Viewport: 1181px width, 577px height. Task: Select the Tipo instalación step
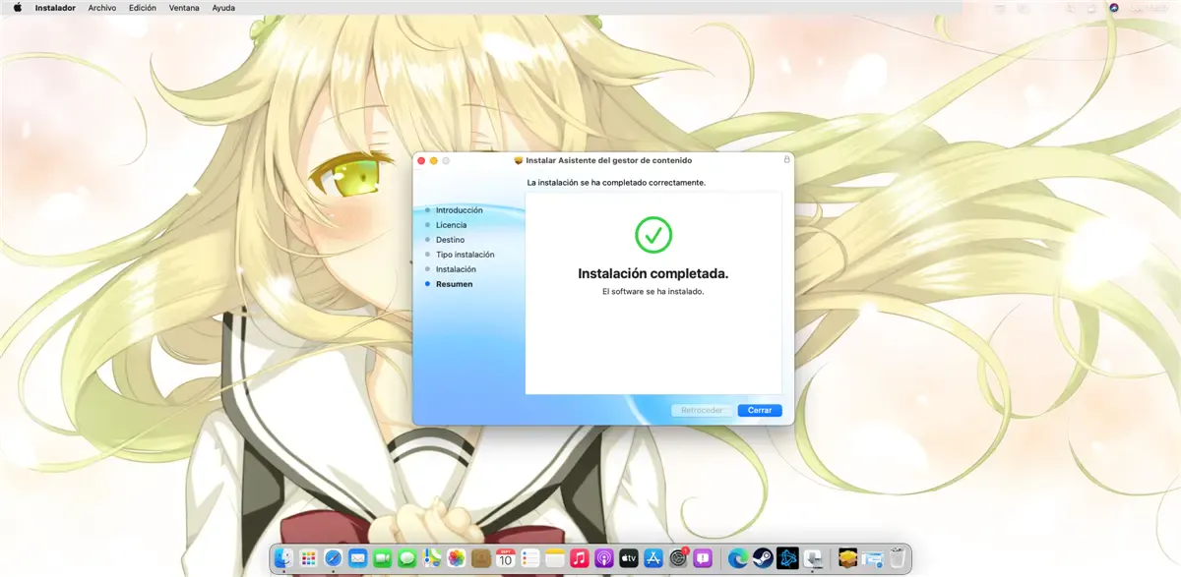(466, 255)
